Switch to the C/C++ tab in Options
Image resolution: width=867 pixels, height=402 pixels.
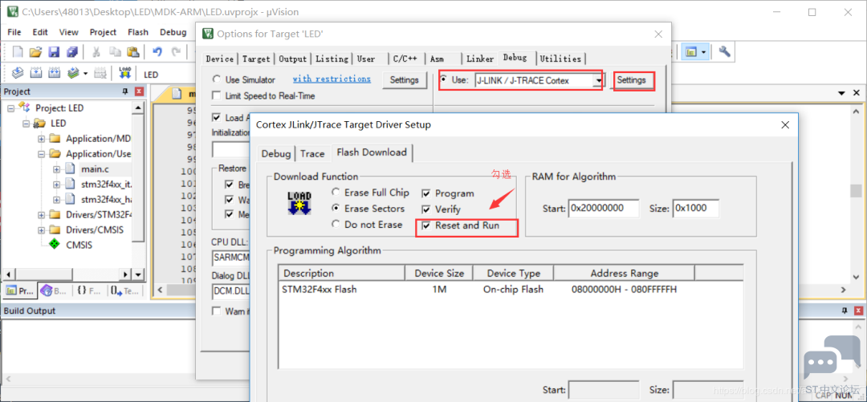406,59
